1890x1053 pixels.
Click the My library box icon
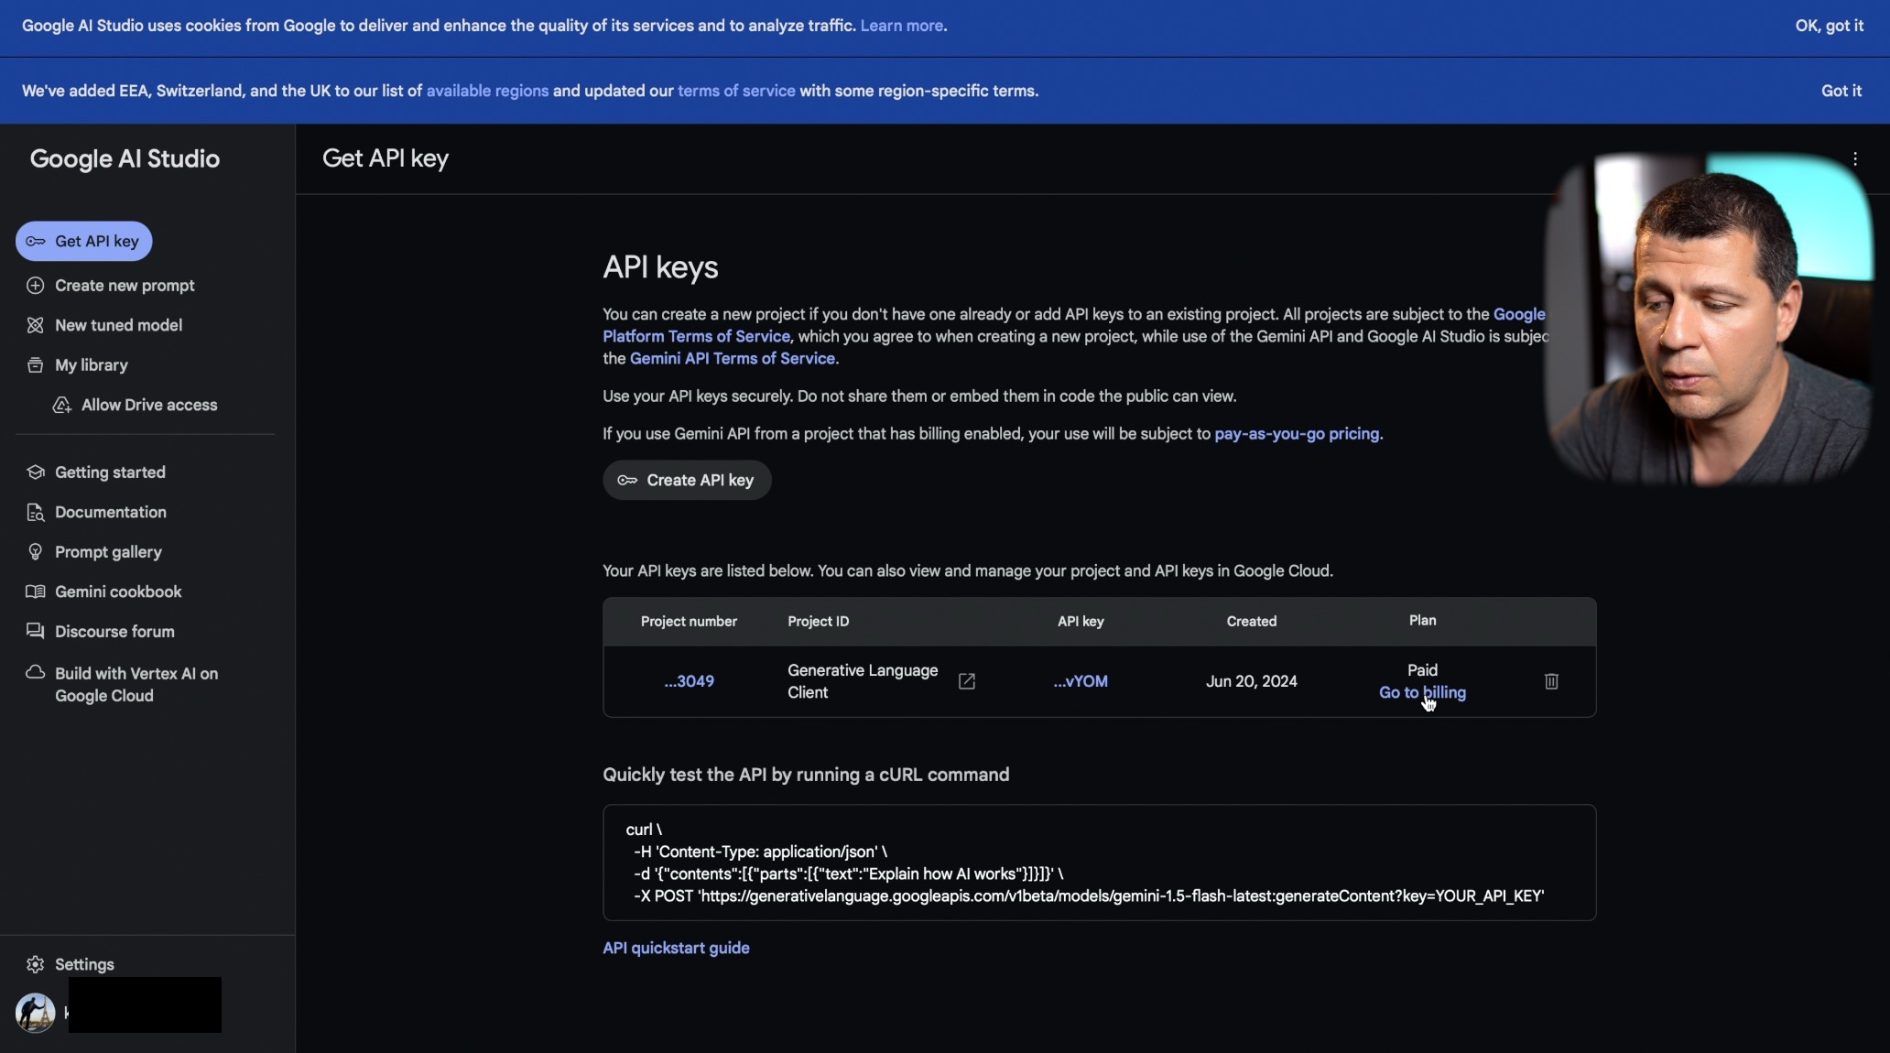coord(35,365)
